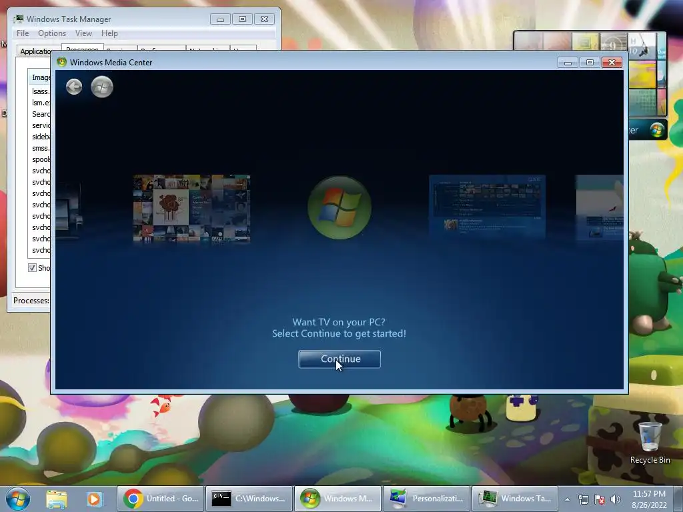Click the Task Manager title bar icon
The width and height of the screenshot is (683, 512).
click(19, 19)
